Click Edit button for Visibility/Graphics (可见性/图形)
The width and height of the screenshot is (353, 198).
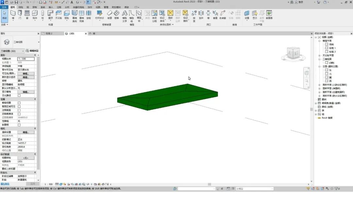tap(26, 74)
